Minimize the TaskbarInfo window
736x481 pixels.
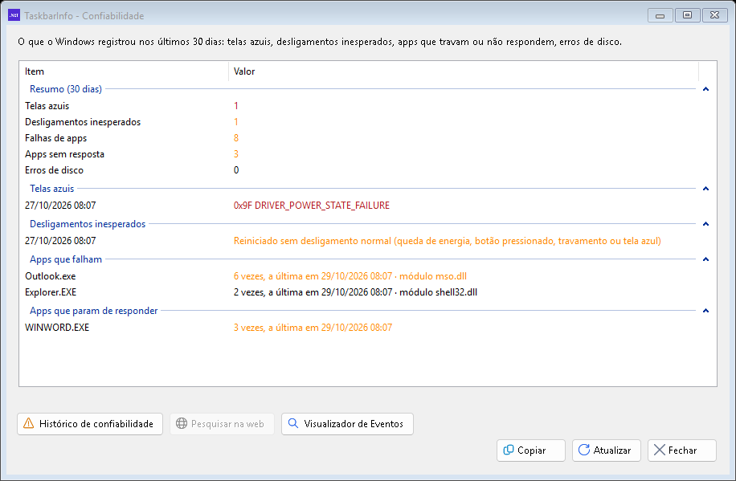point(660,15)
